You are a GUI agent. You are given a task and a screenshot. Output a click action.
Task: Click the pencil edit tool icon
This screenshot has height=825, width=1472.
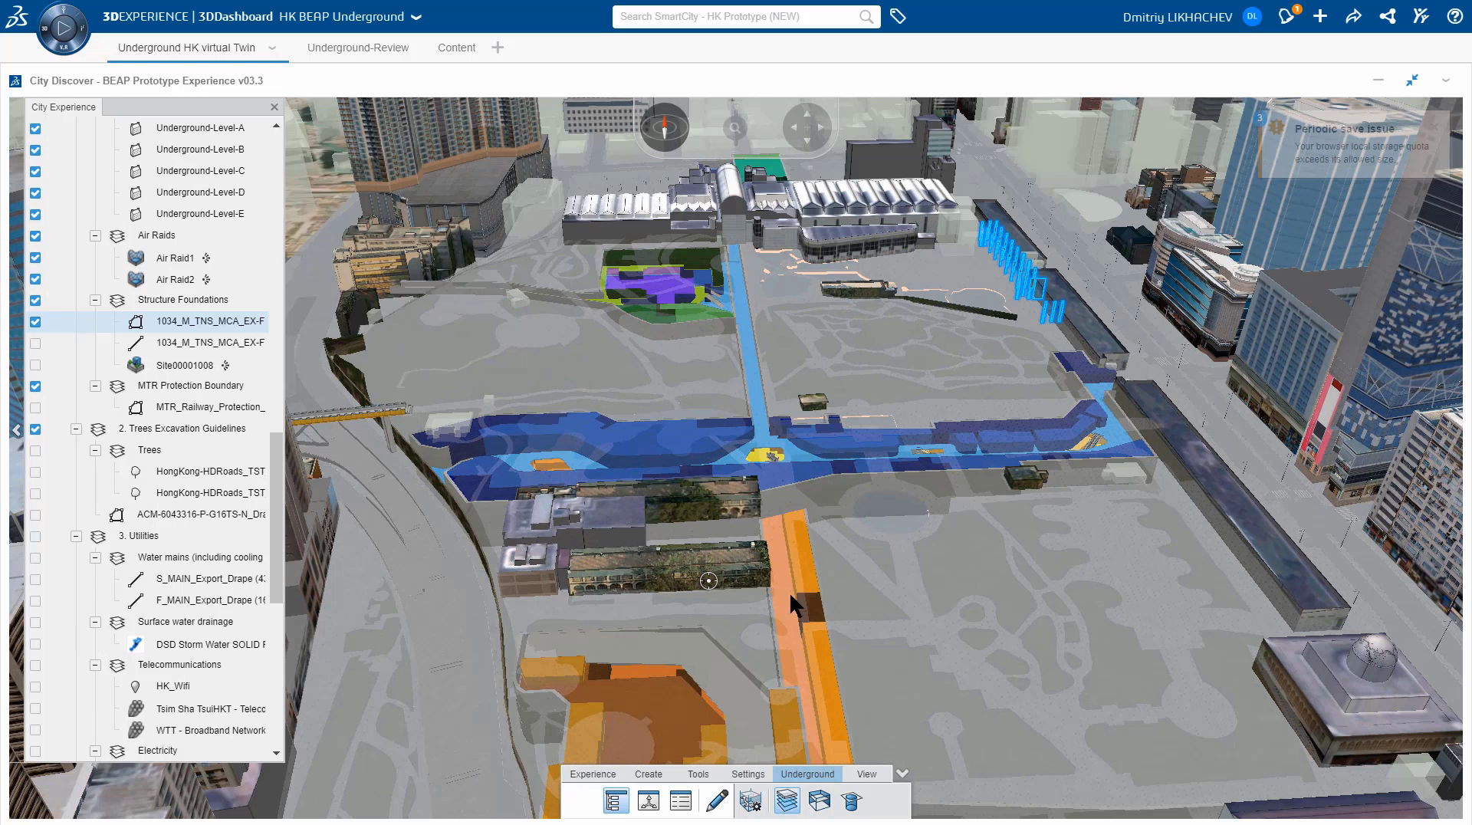coord(717,801)
